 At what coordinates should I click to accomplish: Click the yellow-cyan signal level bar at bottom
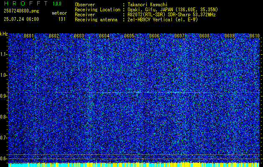click(x=134, y=164)
